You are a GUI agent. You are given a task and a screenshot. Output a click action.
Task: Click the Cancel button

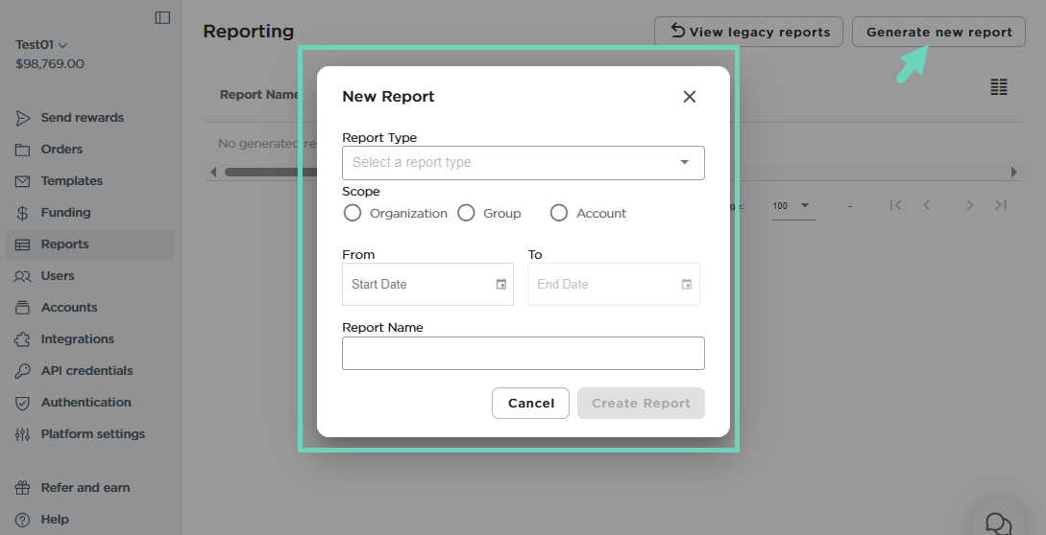[530, 404]
